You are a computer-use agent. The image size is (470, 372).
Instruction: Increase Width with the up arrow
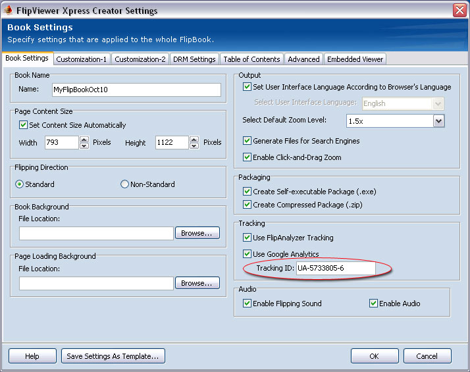pyautogui.click(x=84, y=140)
